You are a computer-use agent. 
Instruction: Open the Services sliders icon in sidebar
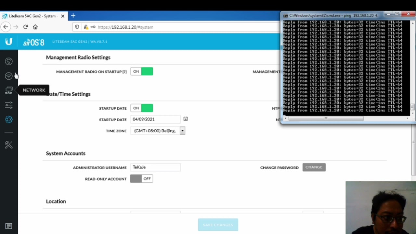[x=9, y=105]
